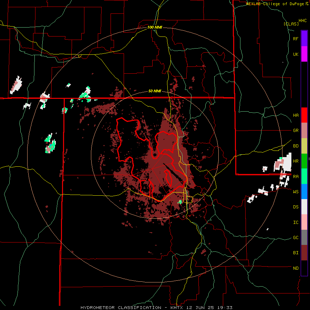The image size is (310, 310).
Task: Click the GR legend label
Action: (296, 131)
